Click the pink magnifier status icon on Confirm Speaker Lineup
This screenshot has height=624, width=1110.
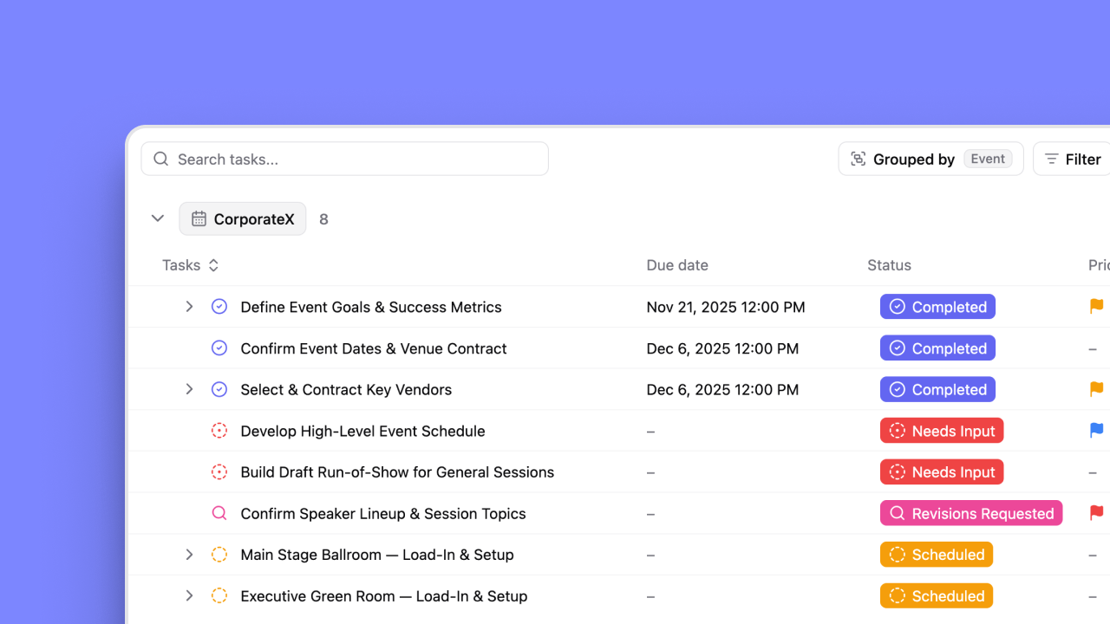pos(219,513)
